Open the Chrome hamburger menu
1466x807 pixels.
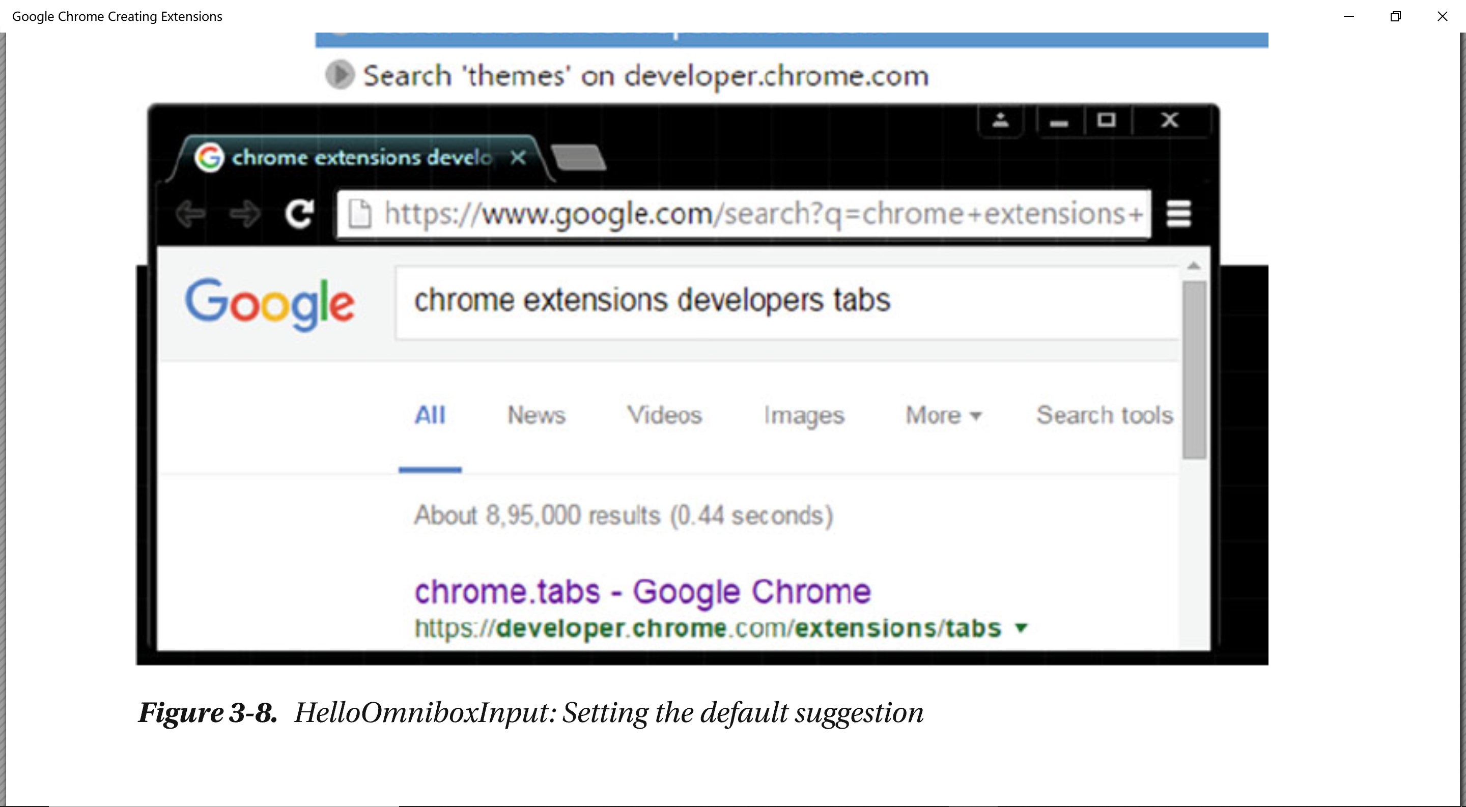[x=1178, y=214]
